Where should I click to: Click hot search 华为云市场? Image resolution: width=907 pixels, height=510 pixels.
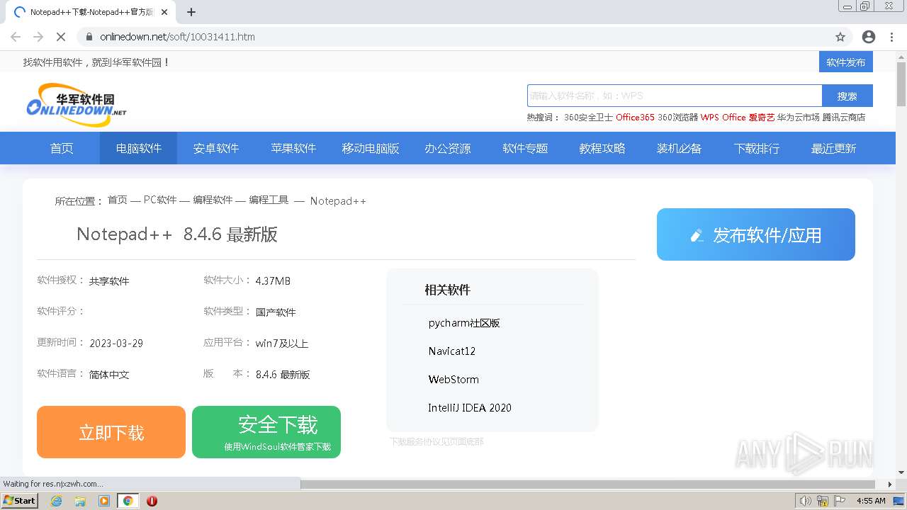pos(799,118)
